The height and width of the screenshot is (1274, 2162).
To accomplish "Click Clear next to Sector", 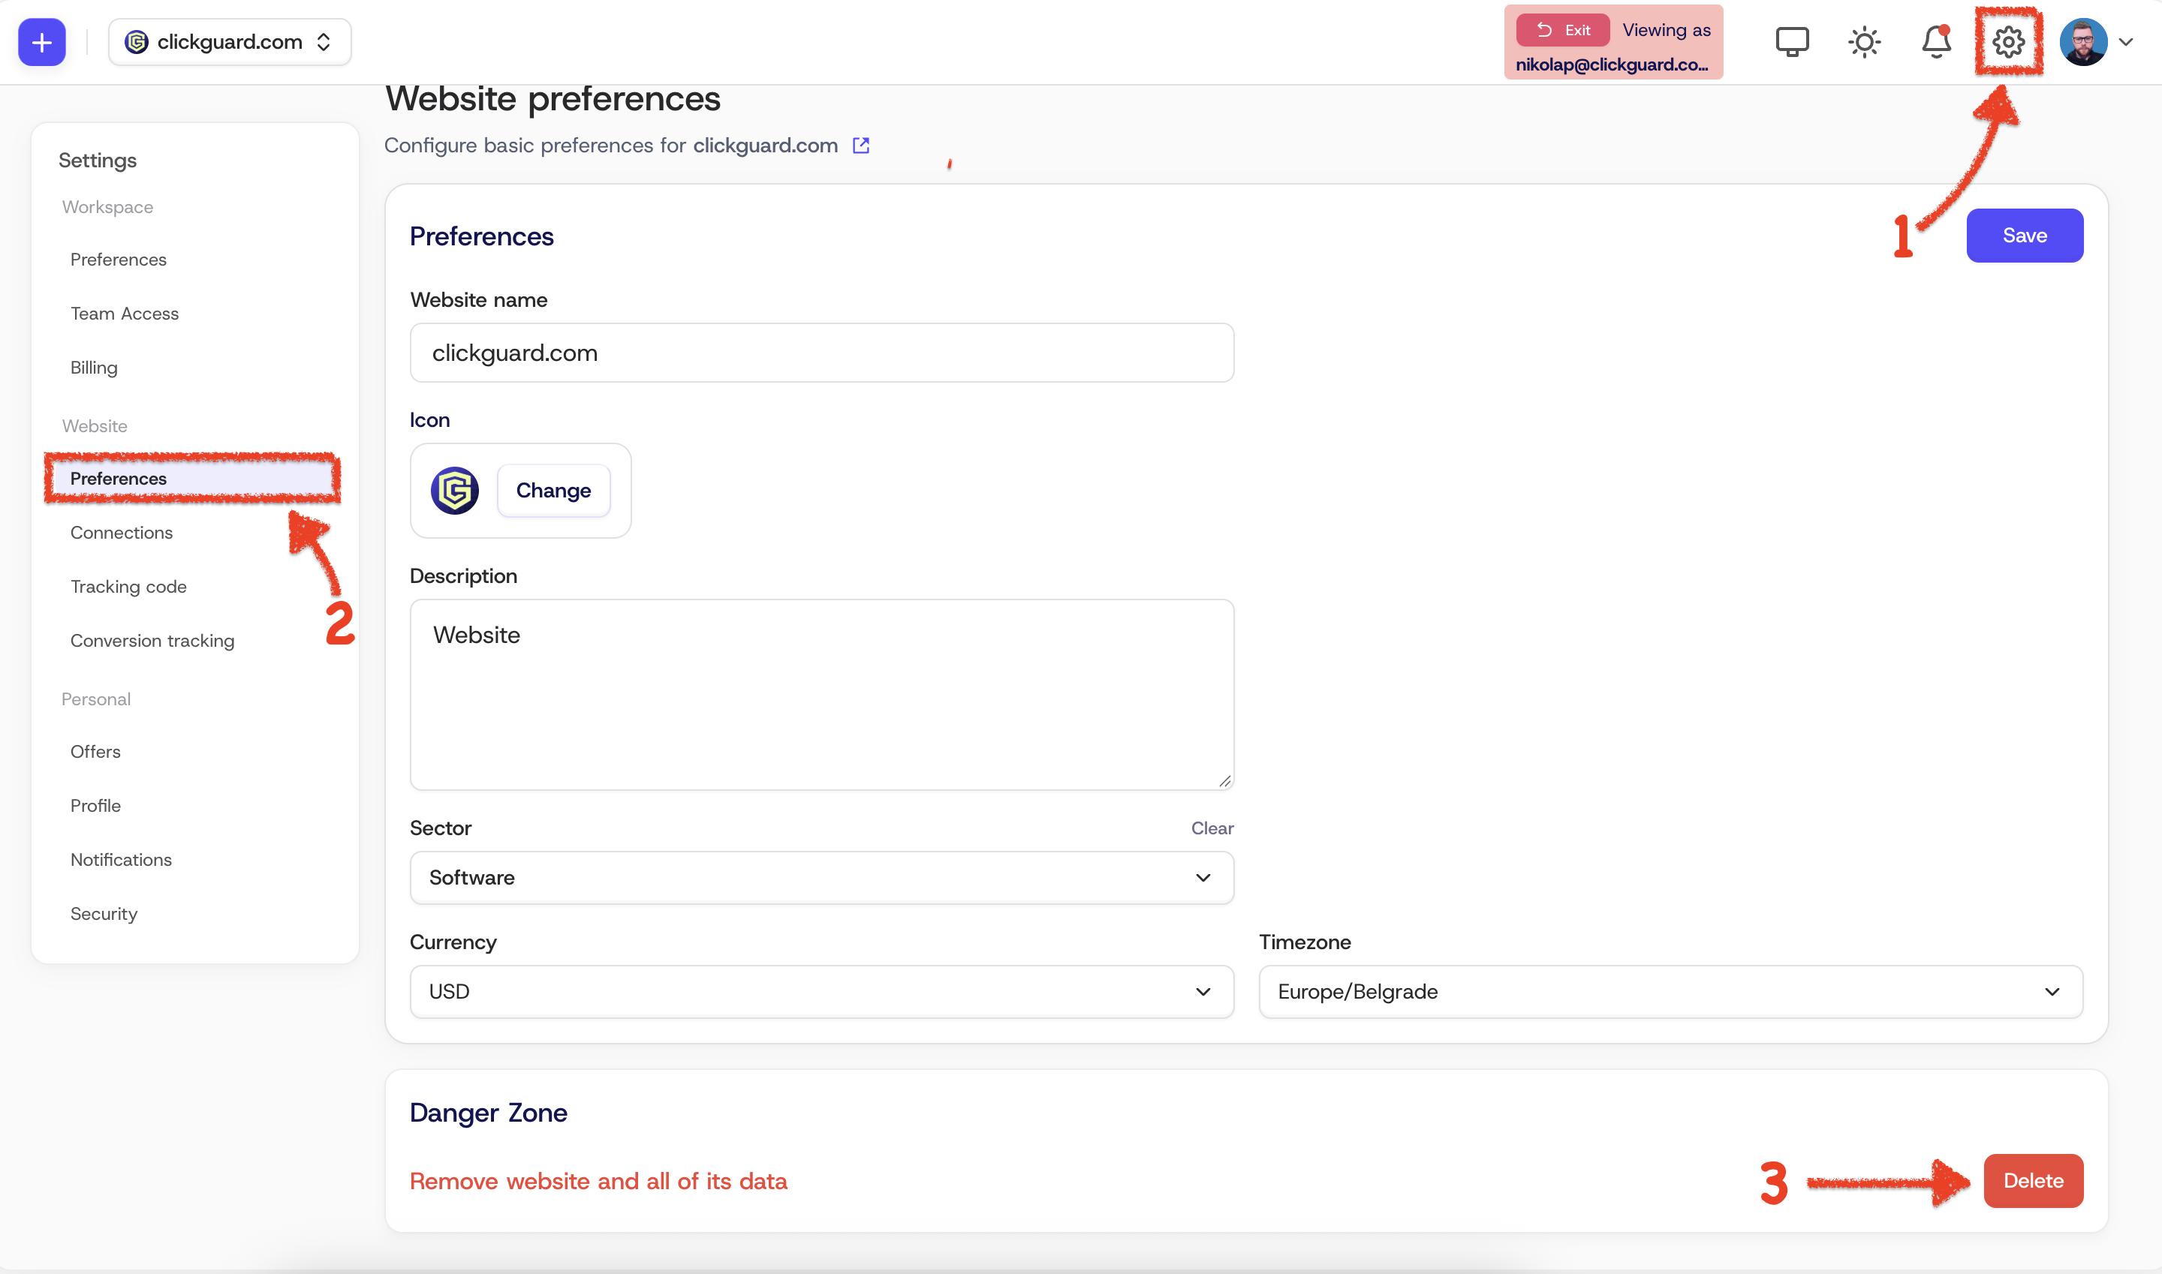I will coord(1211,828).
